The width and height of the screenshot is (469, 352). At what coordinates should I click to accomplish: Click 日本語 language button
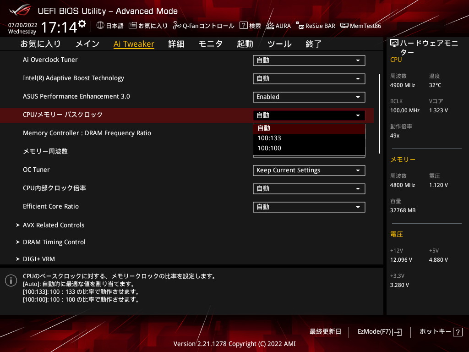[110, 26]
